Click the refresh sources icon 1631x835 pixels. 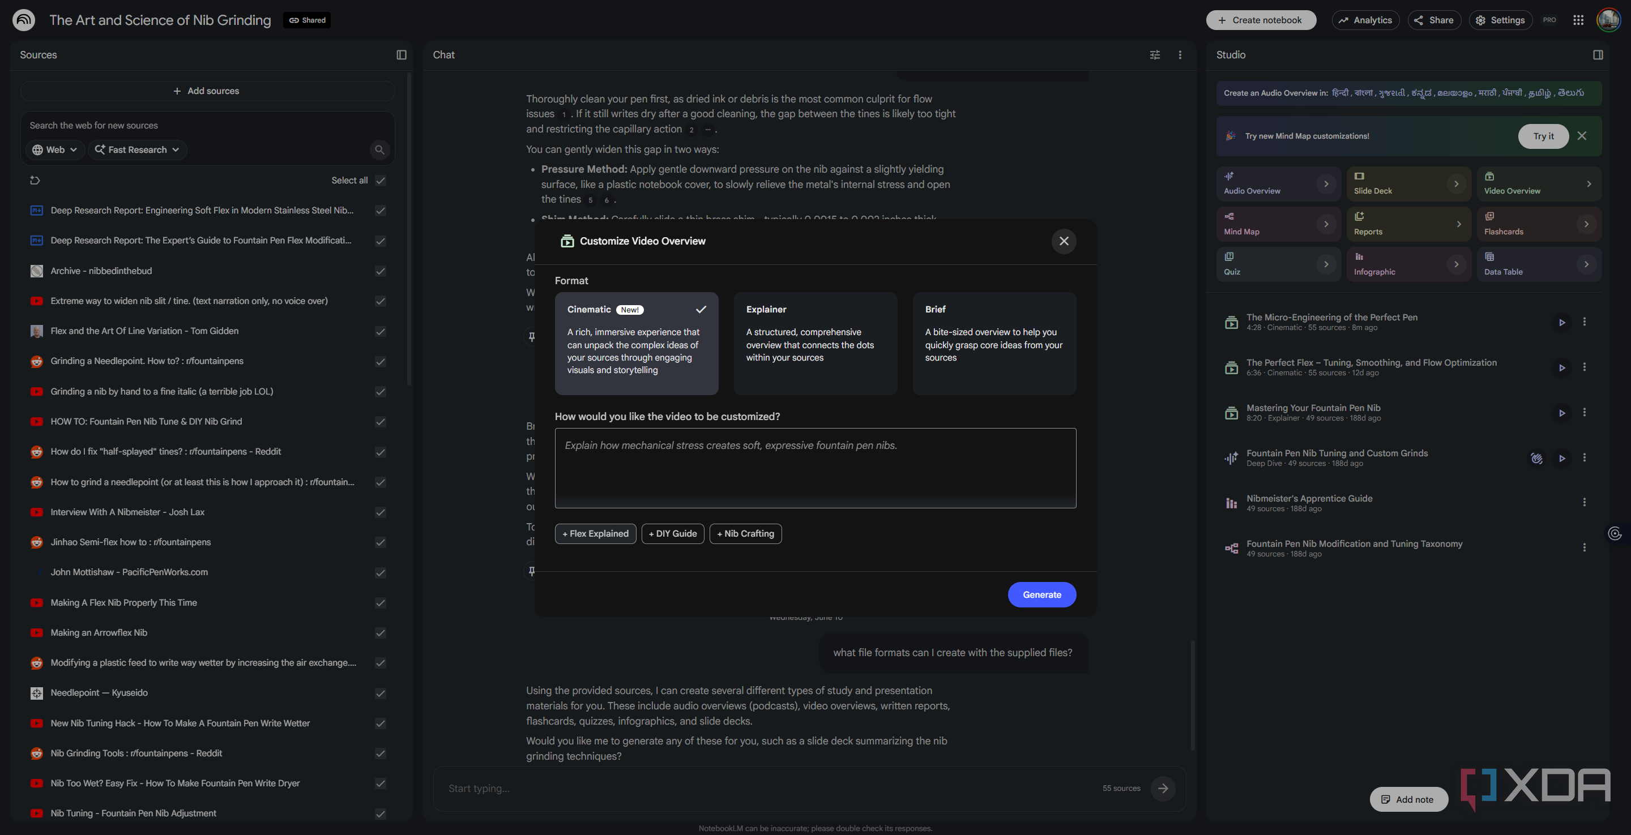[36, 181]
